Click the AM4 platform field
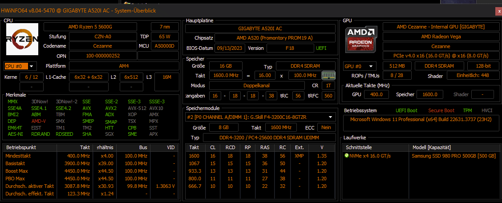This screenshot has width=502, height=203. click(x=124, y=66)
